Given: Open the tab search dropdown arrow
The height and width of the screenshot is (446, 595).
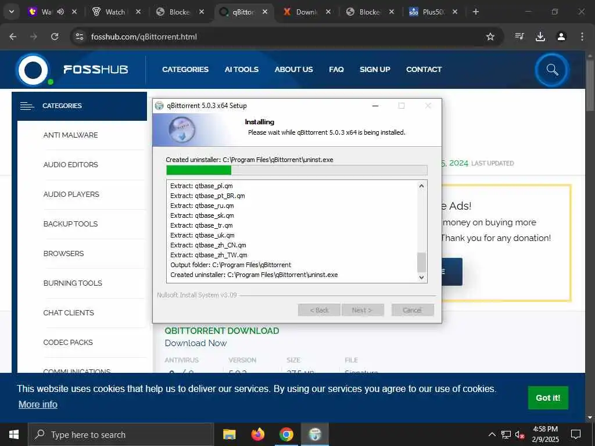Looking at the screenshot, I should pyautogui.click(x=12, y=12).
